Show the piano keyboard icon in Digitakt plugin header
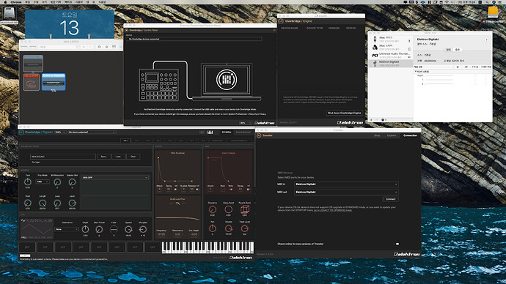506x284 pixels. 210,132
